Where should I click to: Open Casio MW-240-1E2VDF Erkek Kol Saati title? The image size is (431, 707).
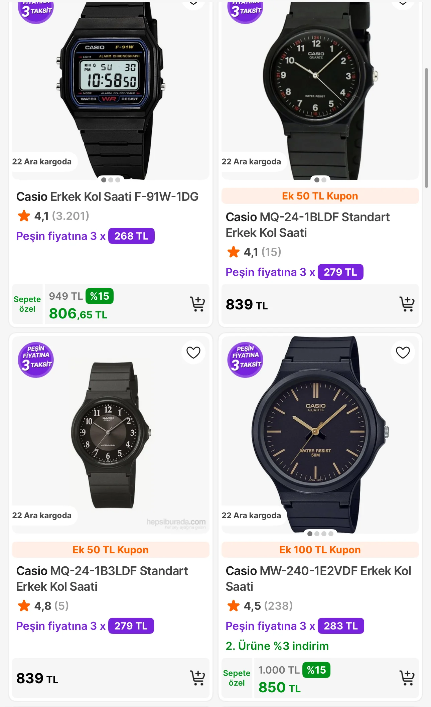pyautogui.click(x=318, y=578)
